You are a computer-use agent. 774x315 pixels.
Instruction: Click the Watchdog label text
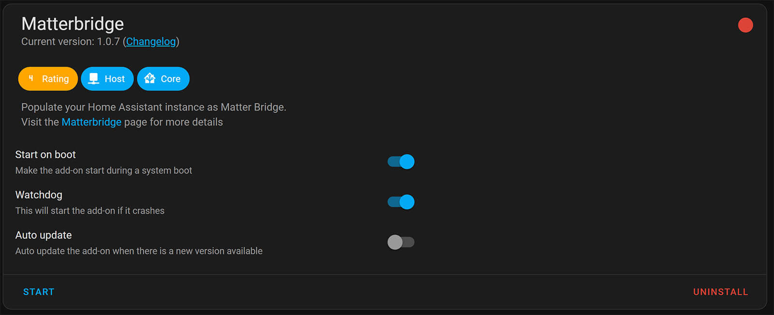click(39, 195)
